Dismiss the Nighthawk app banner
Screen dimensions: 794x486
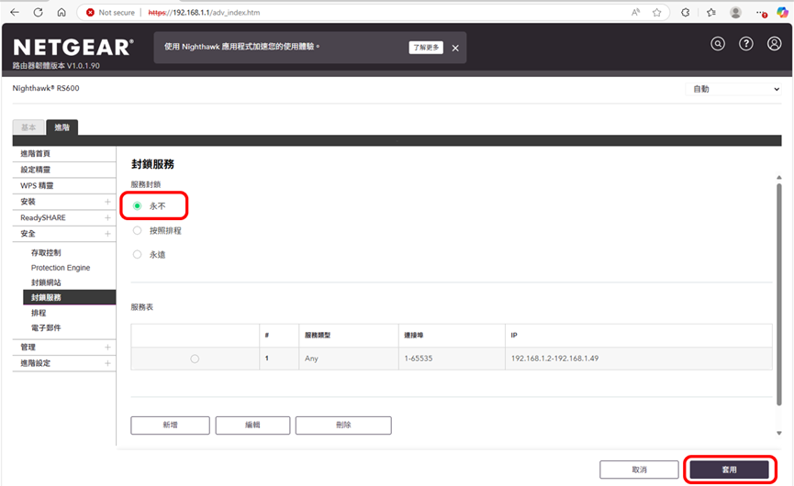455,48
